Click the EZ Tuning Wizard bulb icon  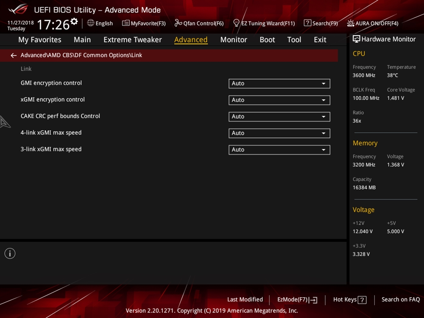(x=236, y=23)
